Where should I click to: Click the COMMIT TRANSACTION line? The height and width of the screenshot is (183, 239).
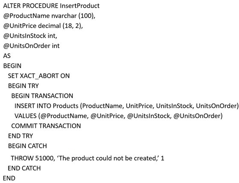click(46, 126)
